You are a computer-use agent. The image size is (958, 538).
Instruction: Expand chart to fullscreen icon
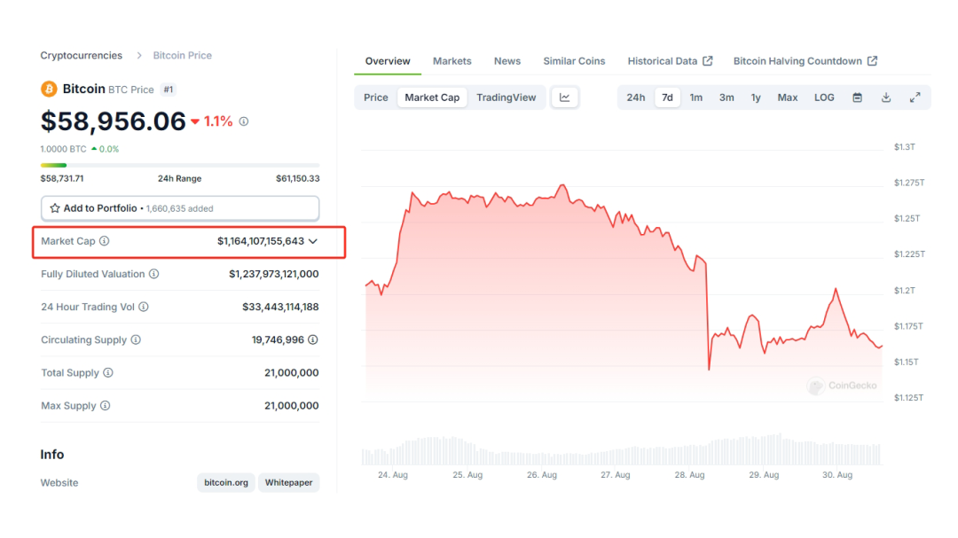(x=915, y=97)
